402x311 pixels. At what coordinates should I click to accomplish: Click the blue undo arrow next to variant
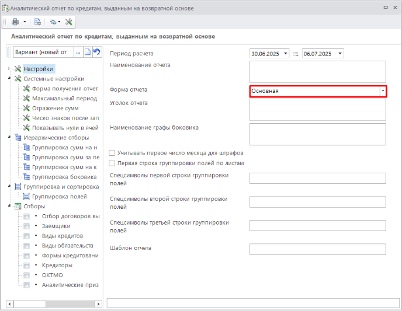(96, 53)
